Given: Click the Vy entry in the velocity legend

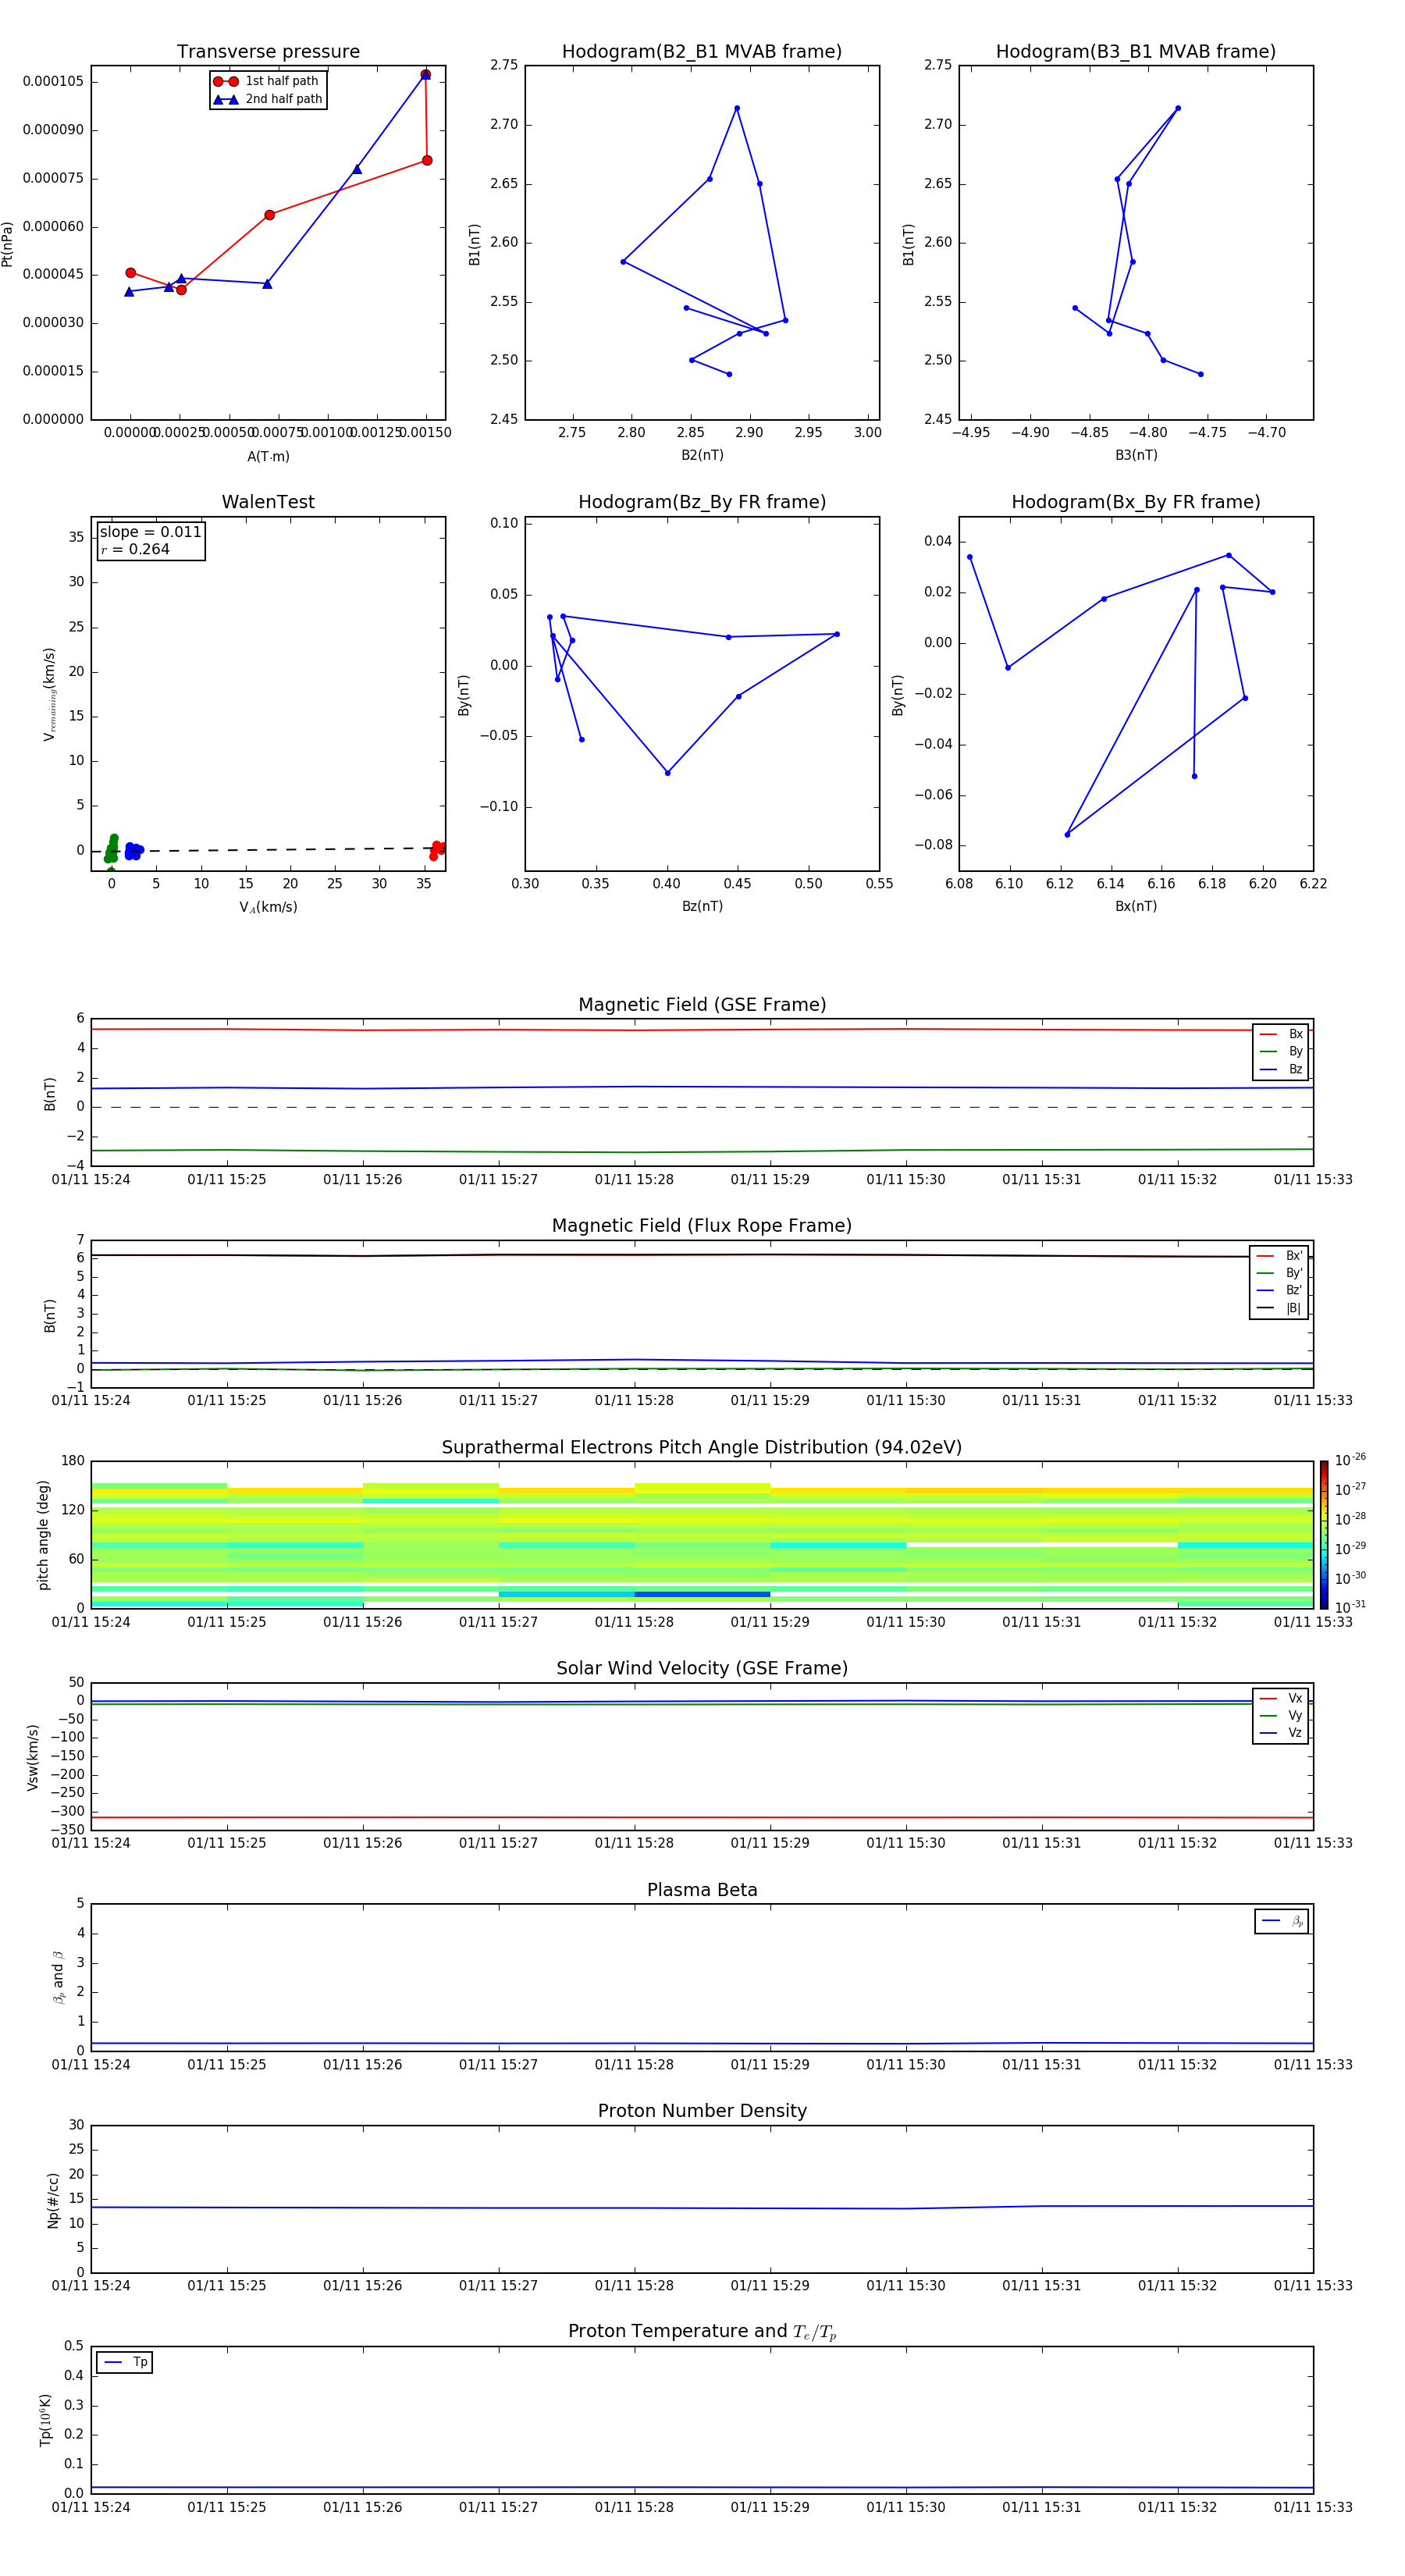Looking at the screenshot, I should tap(1281, 1715).
